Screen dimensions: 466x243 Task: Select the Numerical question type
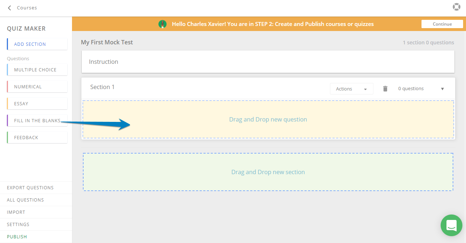(37, 87)
